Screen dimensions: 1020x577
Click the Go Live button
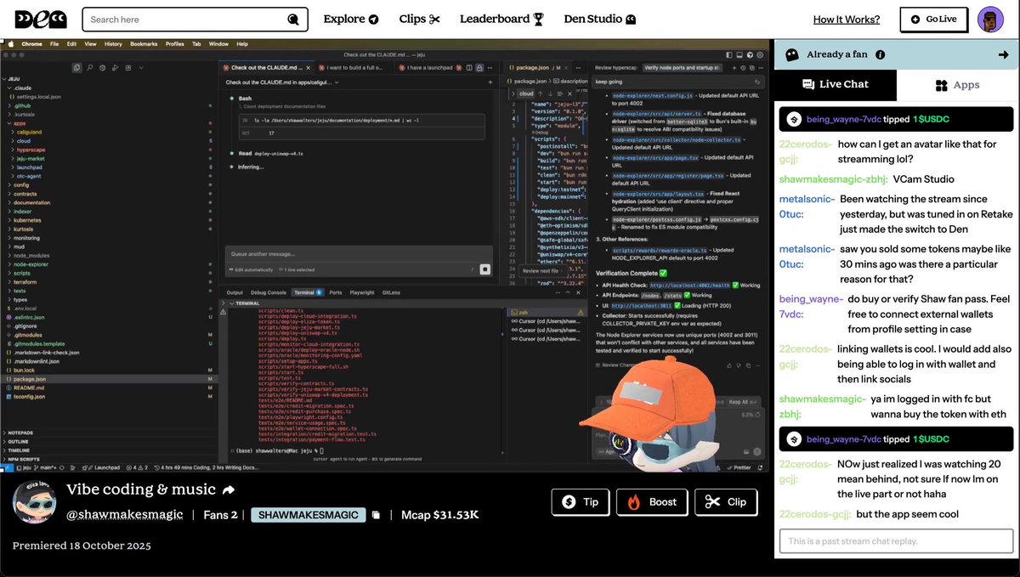[x=933, y=19]
